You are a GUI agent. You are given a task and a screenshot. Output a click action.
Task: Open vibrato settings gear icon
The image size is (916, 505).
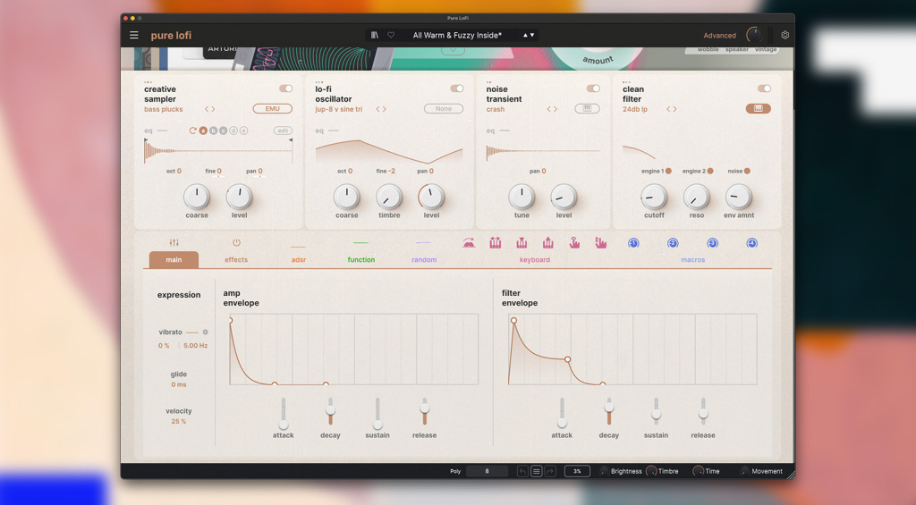point(205,332)
